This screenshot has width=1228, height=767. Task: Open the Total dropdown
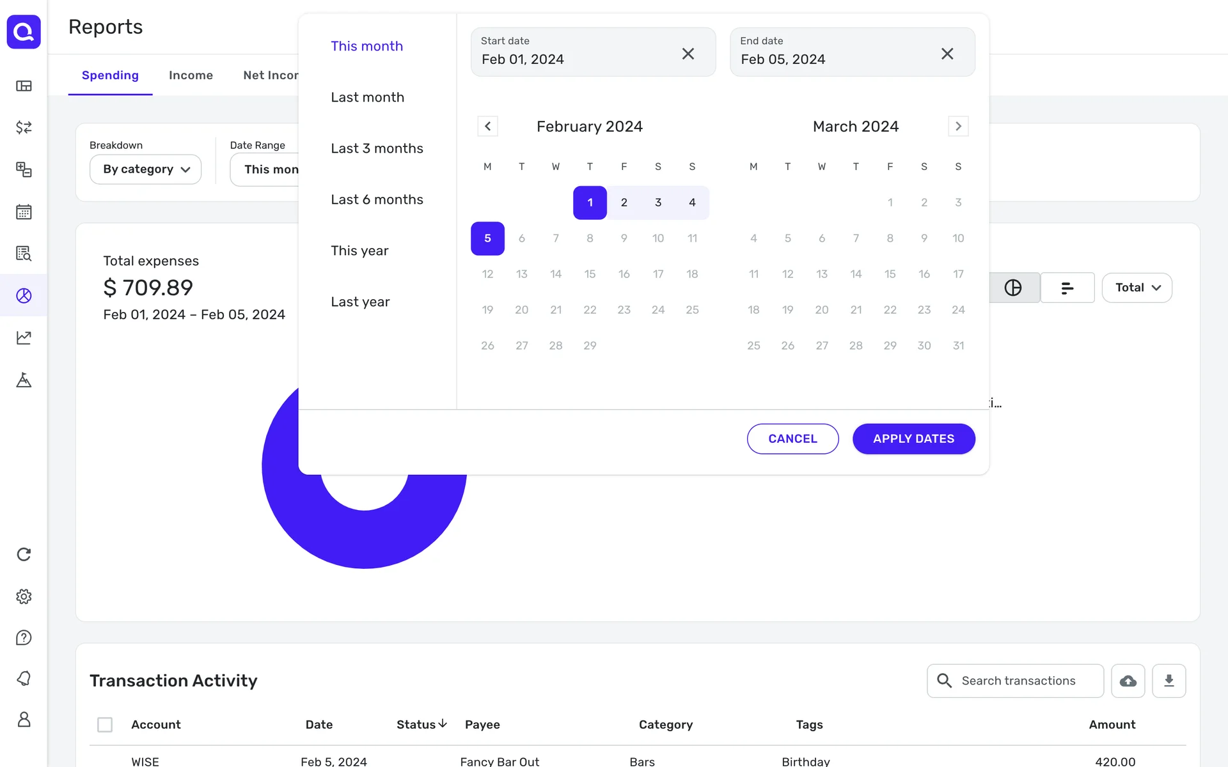1137,288
